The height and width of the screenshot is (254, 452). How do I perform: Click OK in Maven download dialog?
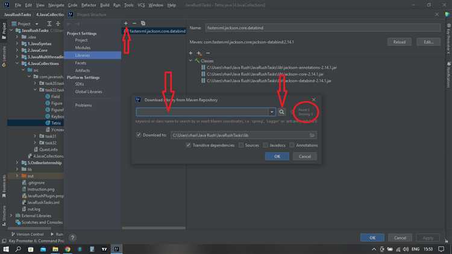coord(277,156)
